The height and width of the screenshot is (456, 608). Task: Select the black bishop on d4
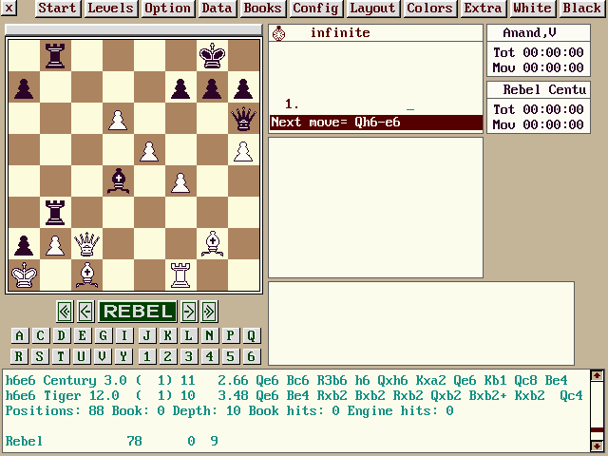118,181
